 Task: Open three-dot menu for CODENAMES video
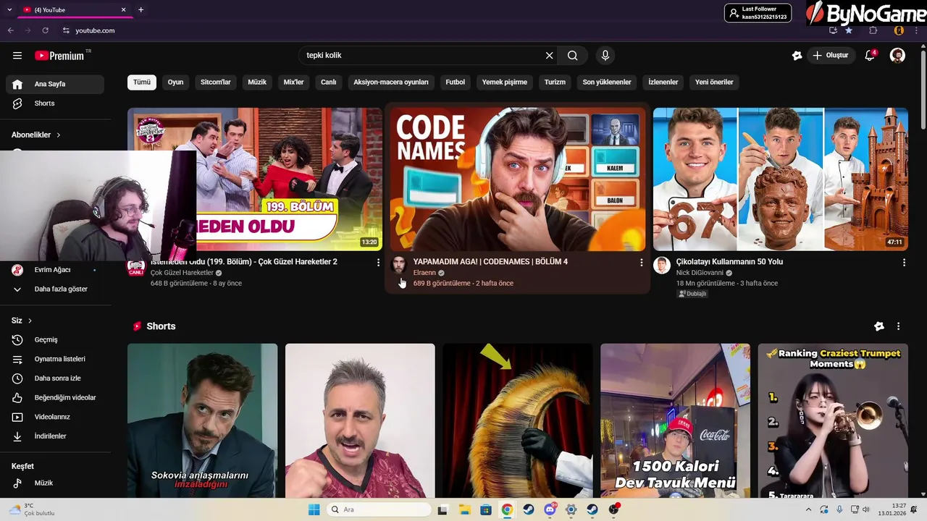coord(641,263)
